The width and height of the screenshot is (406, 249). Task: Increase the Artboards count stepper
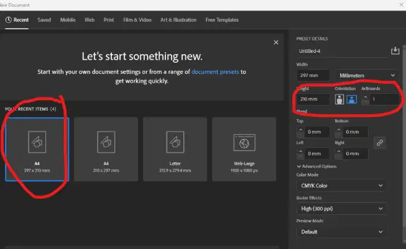point(366,97)
